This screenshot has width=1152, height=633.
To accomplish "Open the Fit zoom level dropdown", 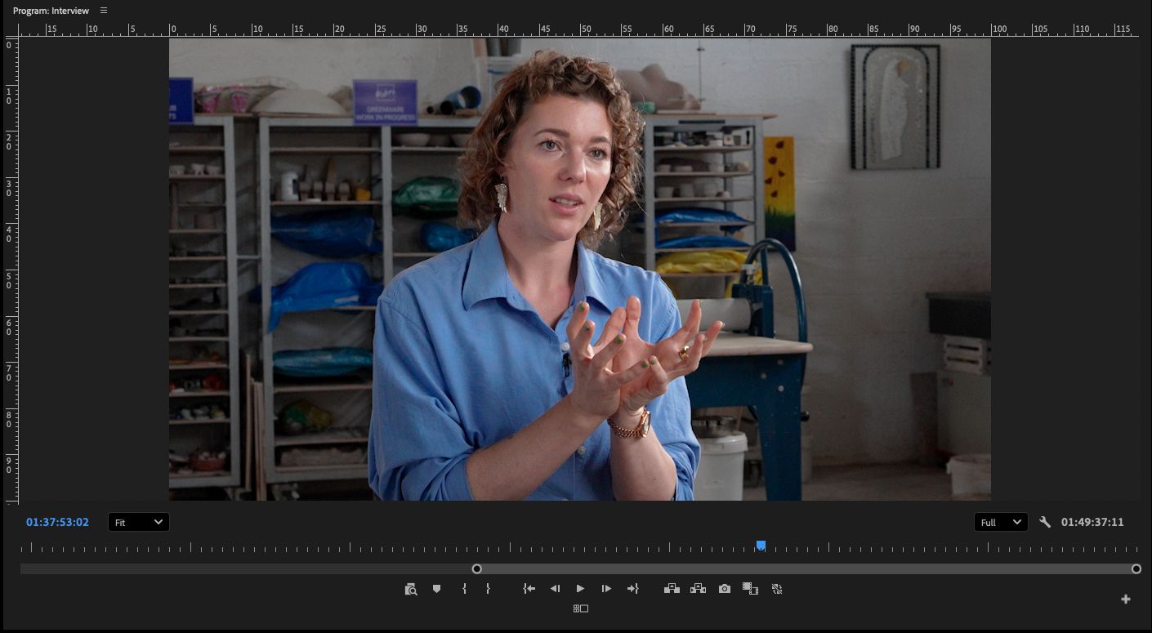I will [x=139, y=522].
